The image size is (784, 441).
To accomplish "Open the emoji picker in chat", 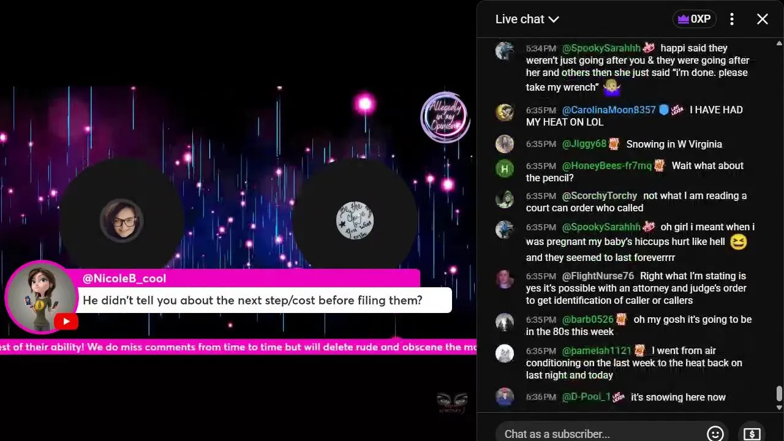I will [715, 433].
